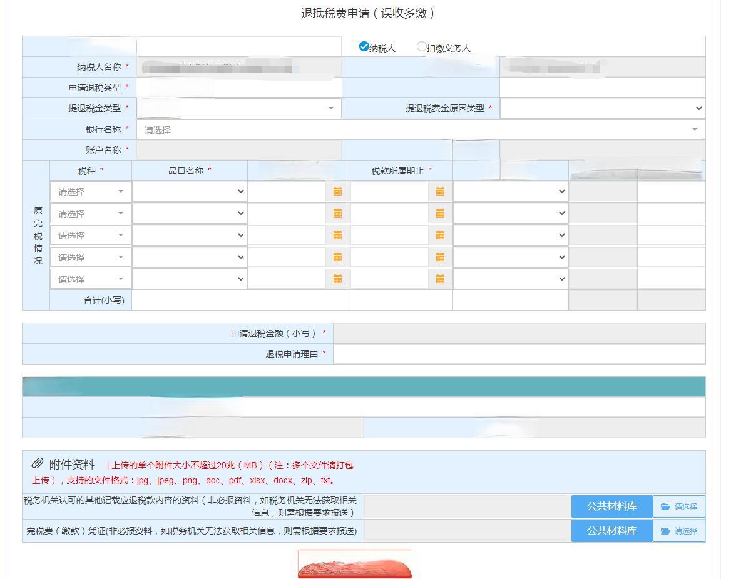Open the 税款所属期止 calendar in the first row
Image resolution: width=731 pixels, height=579 pixels.
pyautogui.click(x=440, y=191)
